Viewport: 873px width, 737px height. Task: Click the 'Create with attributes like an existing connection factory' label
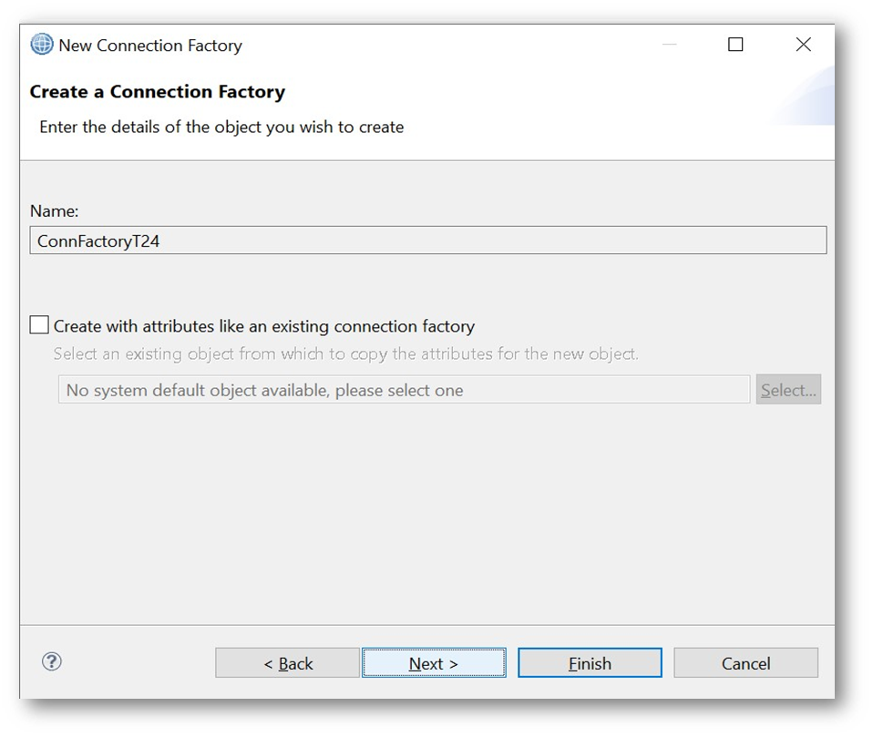[264, 326]
